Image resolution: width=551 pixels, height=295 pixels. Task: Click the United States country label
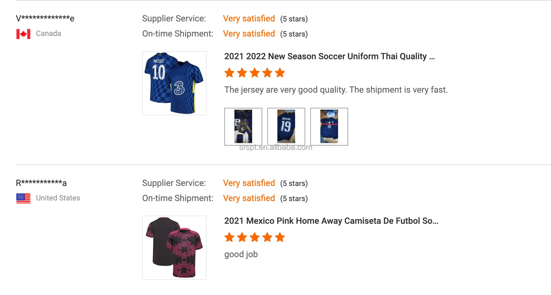[58, 198]
